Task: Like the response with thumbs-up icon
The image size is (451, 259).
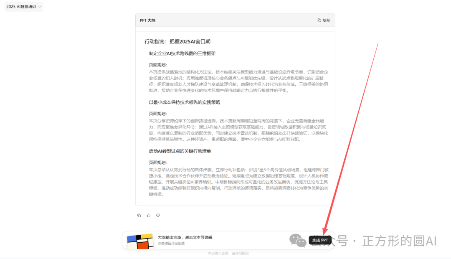Action: pyautogui.click(x=149, y=215)
